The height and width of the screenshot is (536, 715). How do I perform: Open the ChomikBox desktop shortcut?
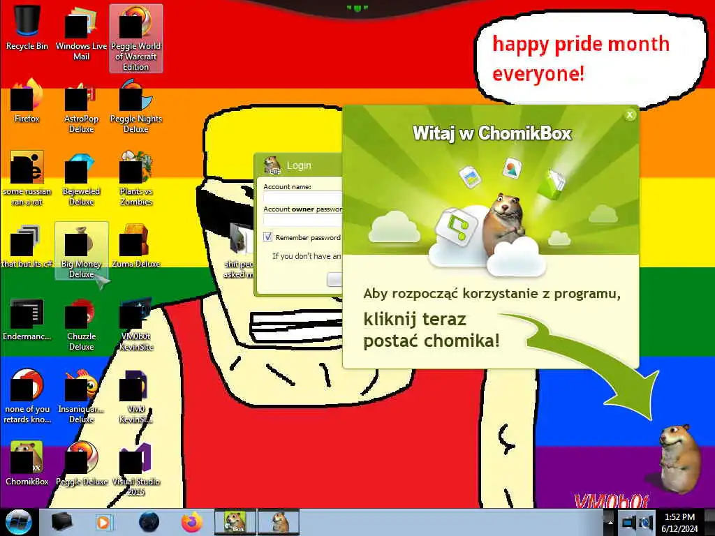click(x=27, y=463)
